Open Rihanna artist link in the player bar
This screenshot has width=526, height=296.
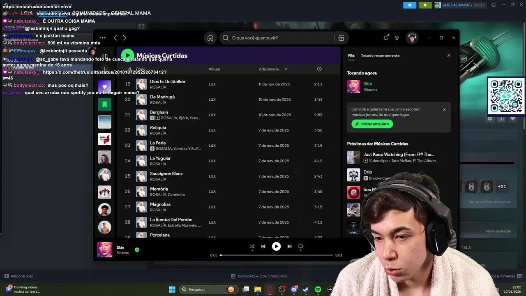click(122, 253)
